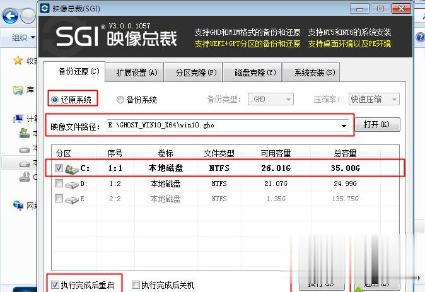Select the 还原系统 radio button
425x292 pixels.
click(x=54, y=100)
